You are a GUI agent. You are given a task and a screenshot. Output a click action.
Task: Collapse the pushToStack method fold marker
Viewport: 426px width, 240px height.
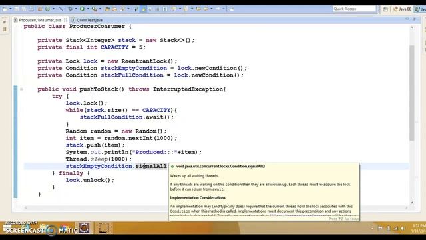(21, 89)
